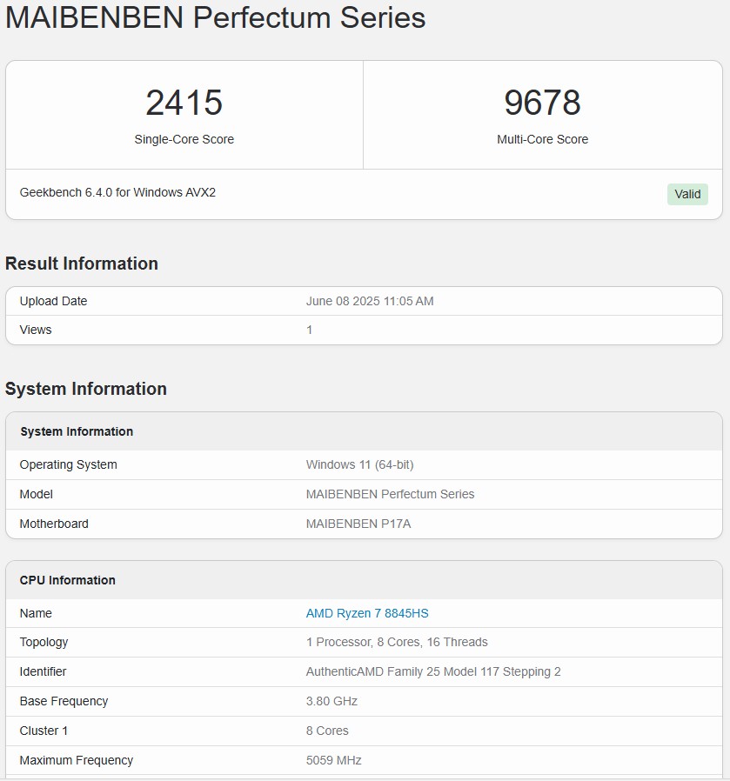The height and width of the screenshot is (781, 730).
Task: Select the 5059 MHz value
Action: [x=333, y=761]
